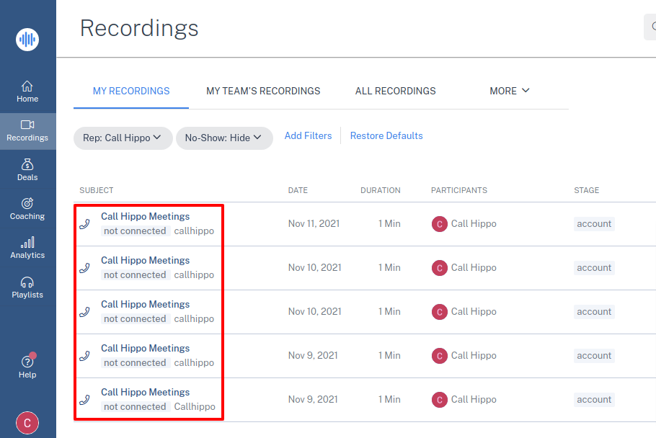
Task: Open Coaching in the sidebar
Action: click(x=27, y=208)
